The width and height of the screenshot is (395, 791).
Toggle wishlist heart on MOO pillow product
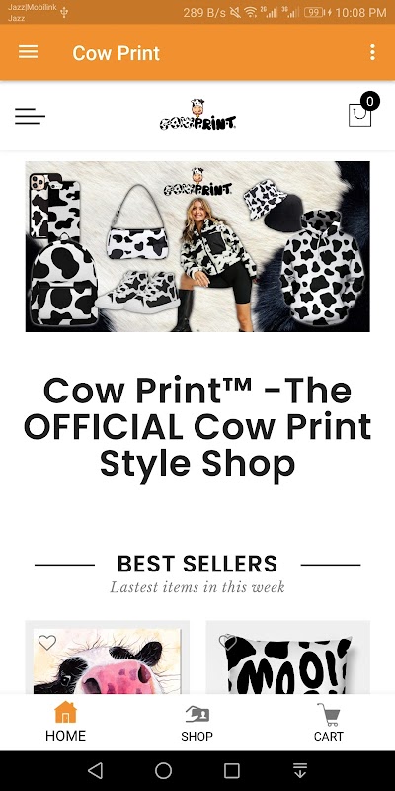(x=227, y=642)
